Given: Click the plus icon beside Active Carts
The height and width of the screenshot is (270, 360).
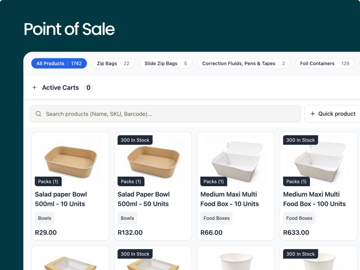Looking at the screenshot, I should tap(35, 87).
